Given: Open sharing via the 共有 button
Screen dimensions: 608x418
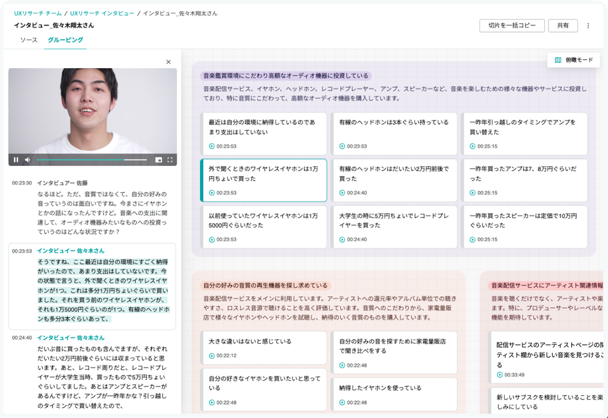Looking at the screenshot, I should (x=563, y=26).
